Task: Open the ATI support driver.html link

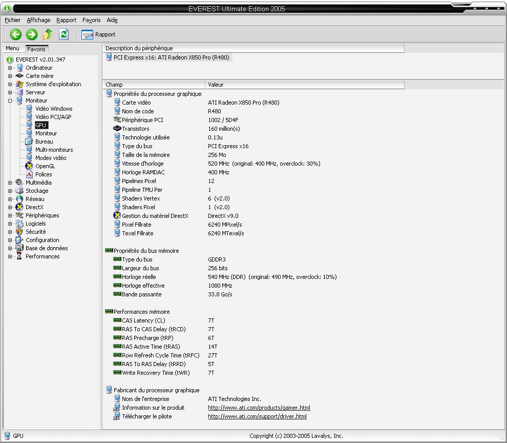Action: pyautogui.click(x=258, y=416)
